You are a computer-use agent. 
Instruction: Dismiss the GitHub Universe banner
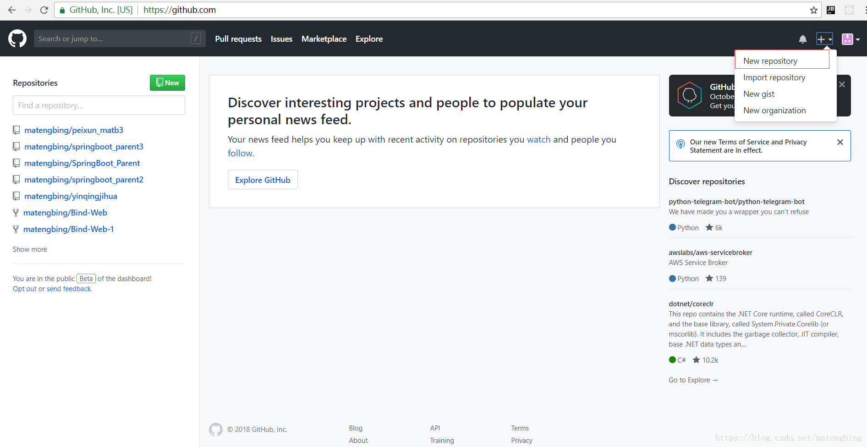(842, 84)
